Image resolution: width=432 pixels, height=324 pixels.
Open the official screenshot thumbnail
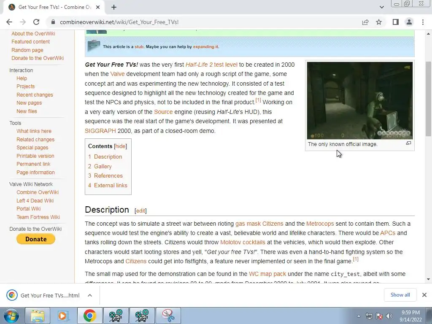[360, 100]
